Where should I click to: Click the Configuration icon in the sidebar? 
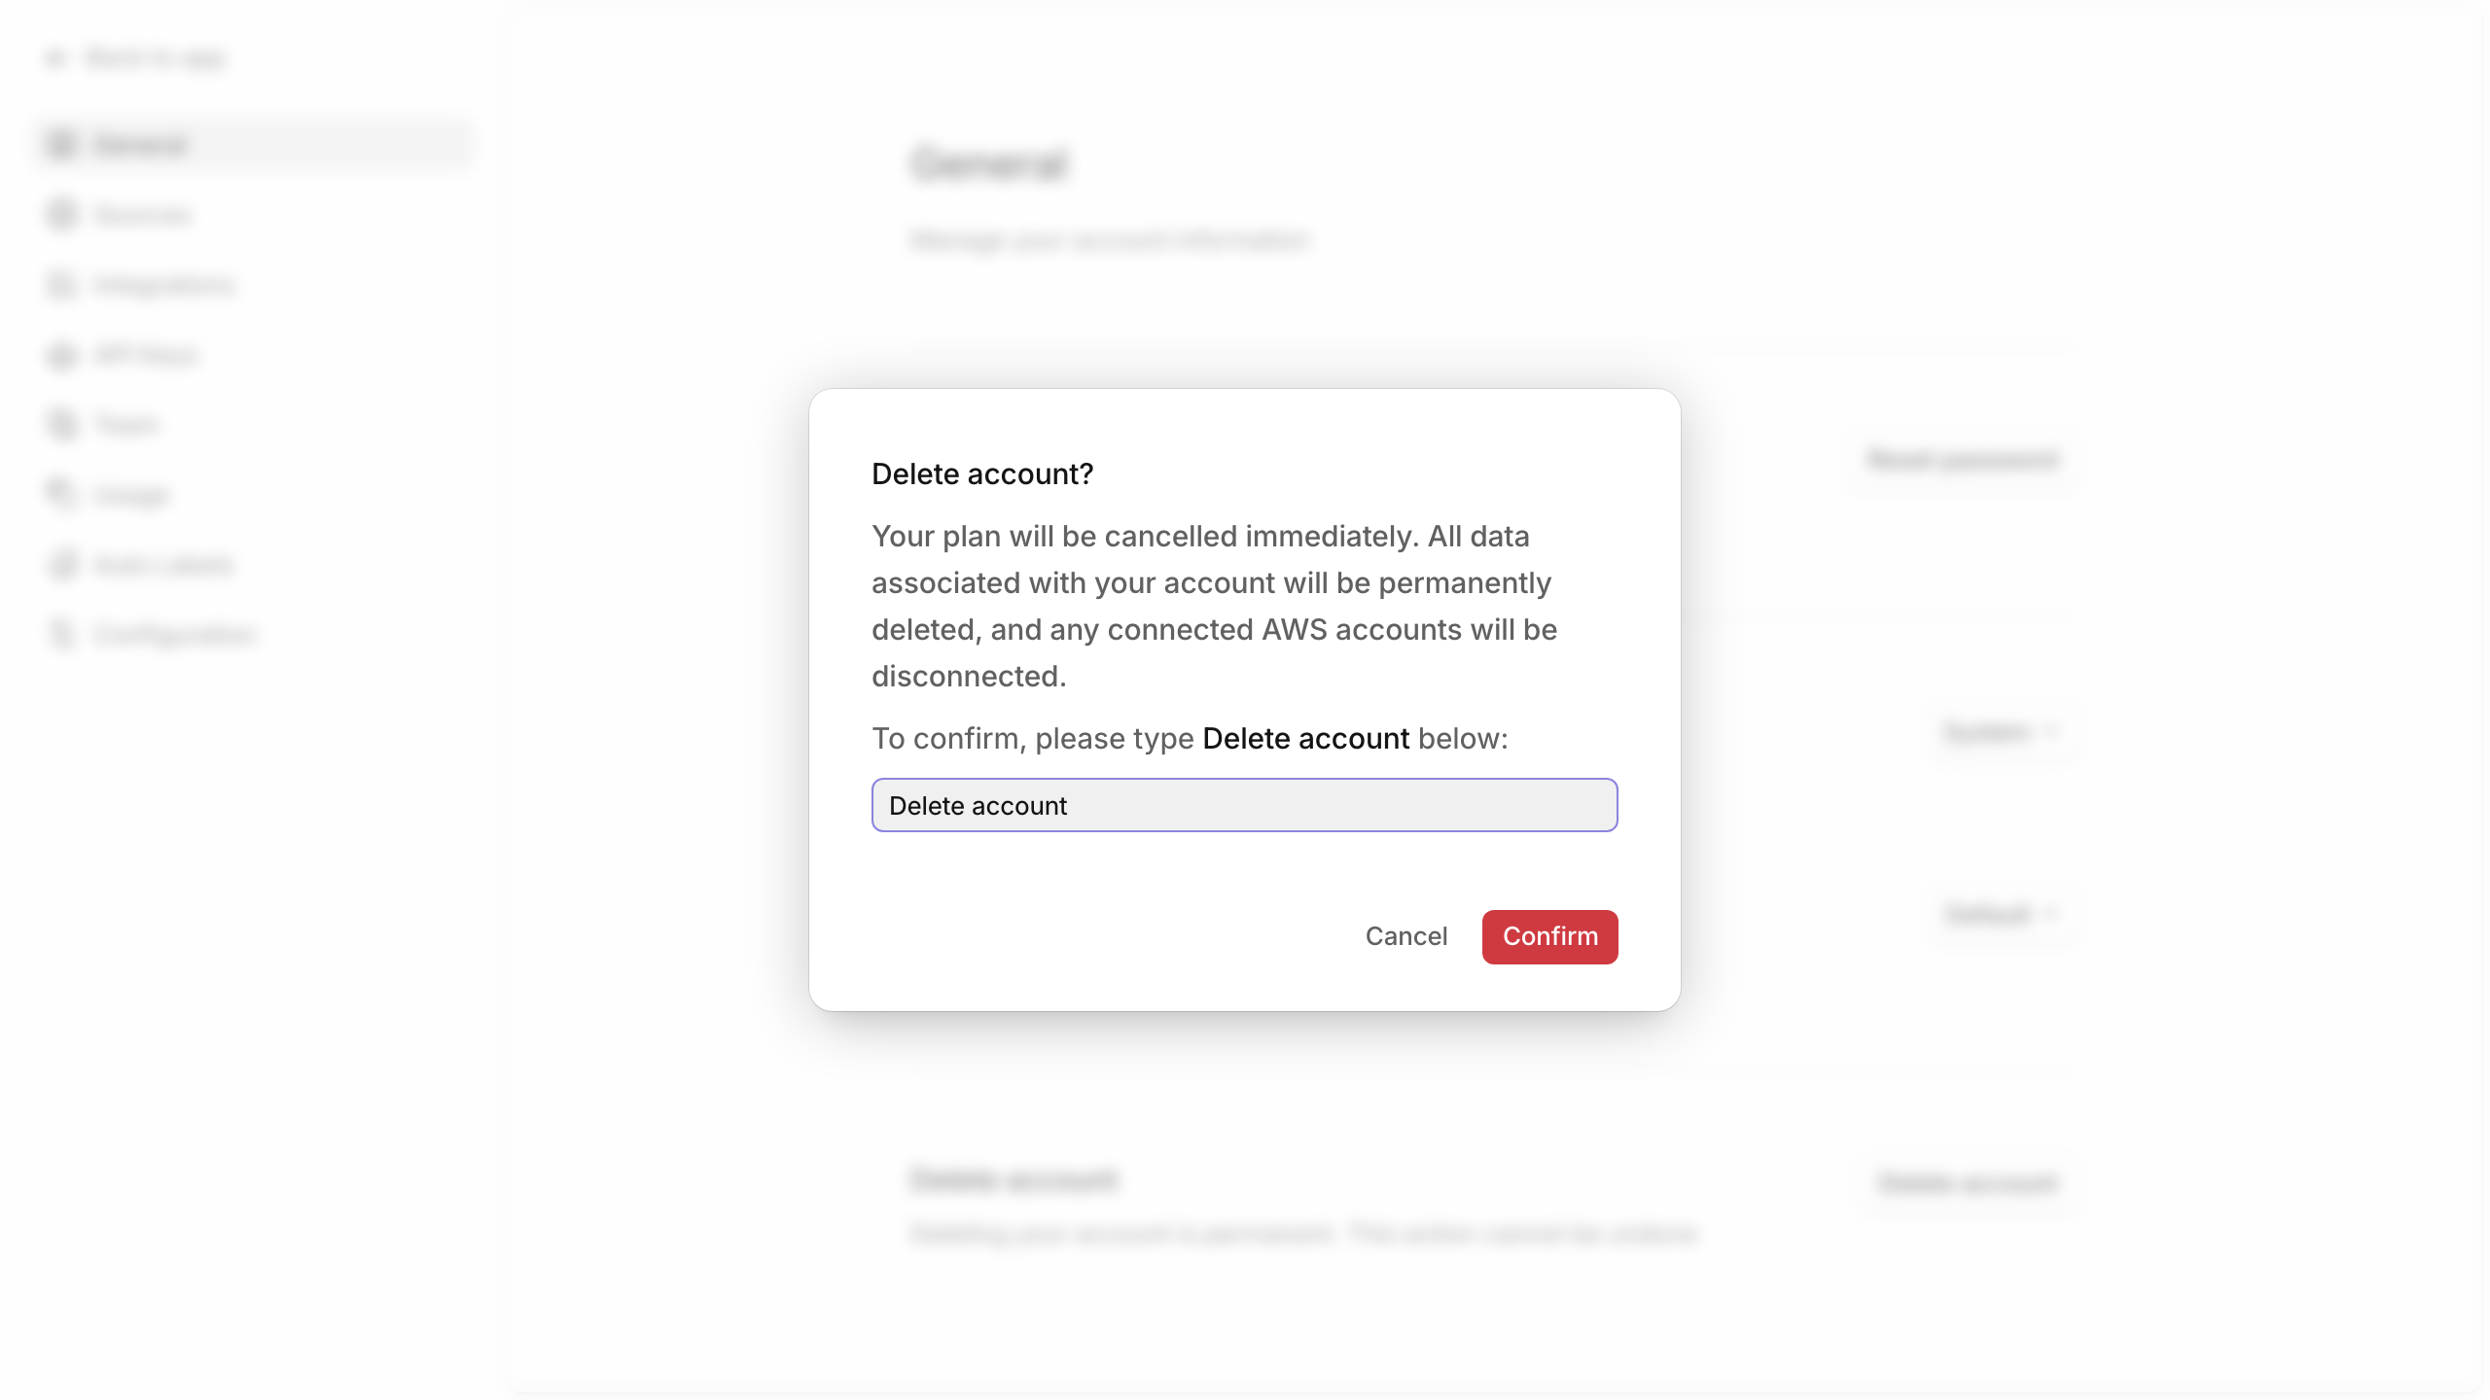click(x=60, y=633)
